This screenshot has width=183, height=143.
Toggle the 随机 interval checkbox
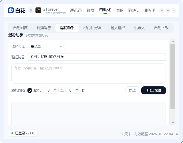(30, 90)
